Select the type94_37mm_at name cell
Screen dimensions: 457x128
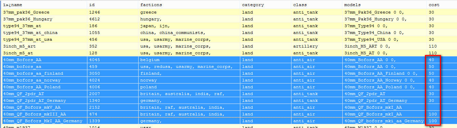(44, 26)
